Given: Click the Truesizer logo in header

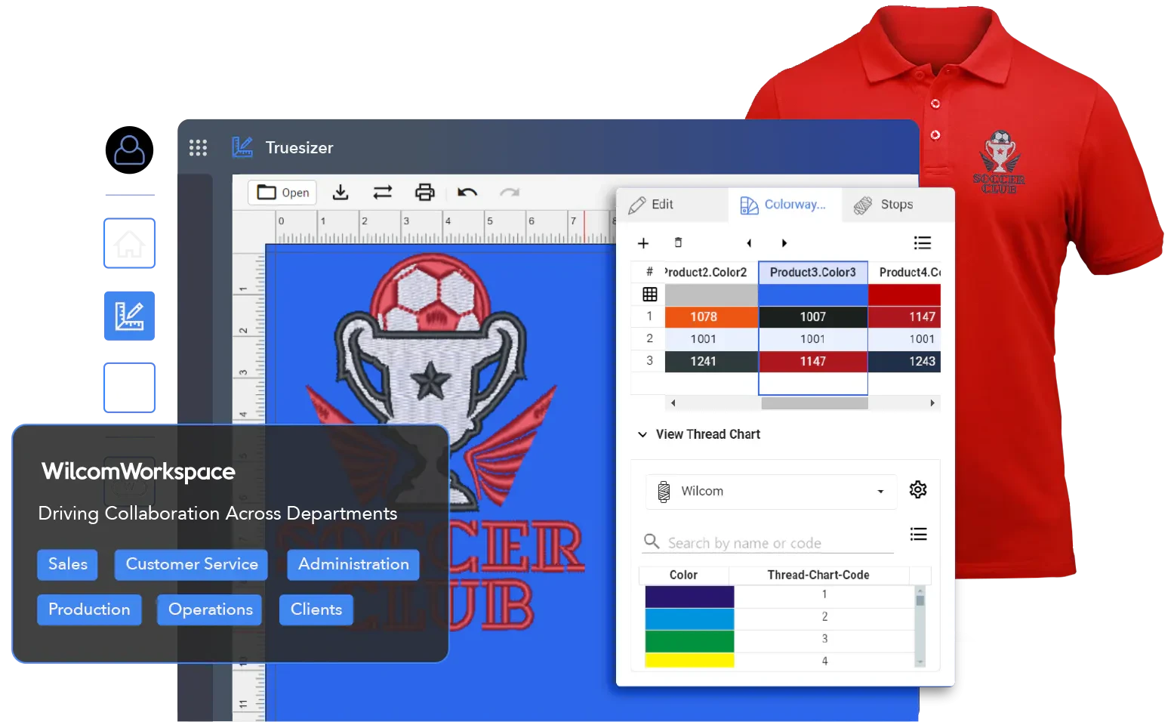Looking at the screenshot, I should [242, 147].
